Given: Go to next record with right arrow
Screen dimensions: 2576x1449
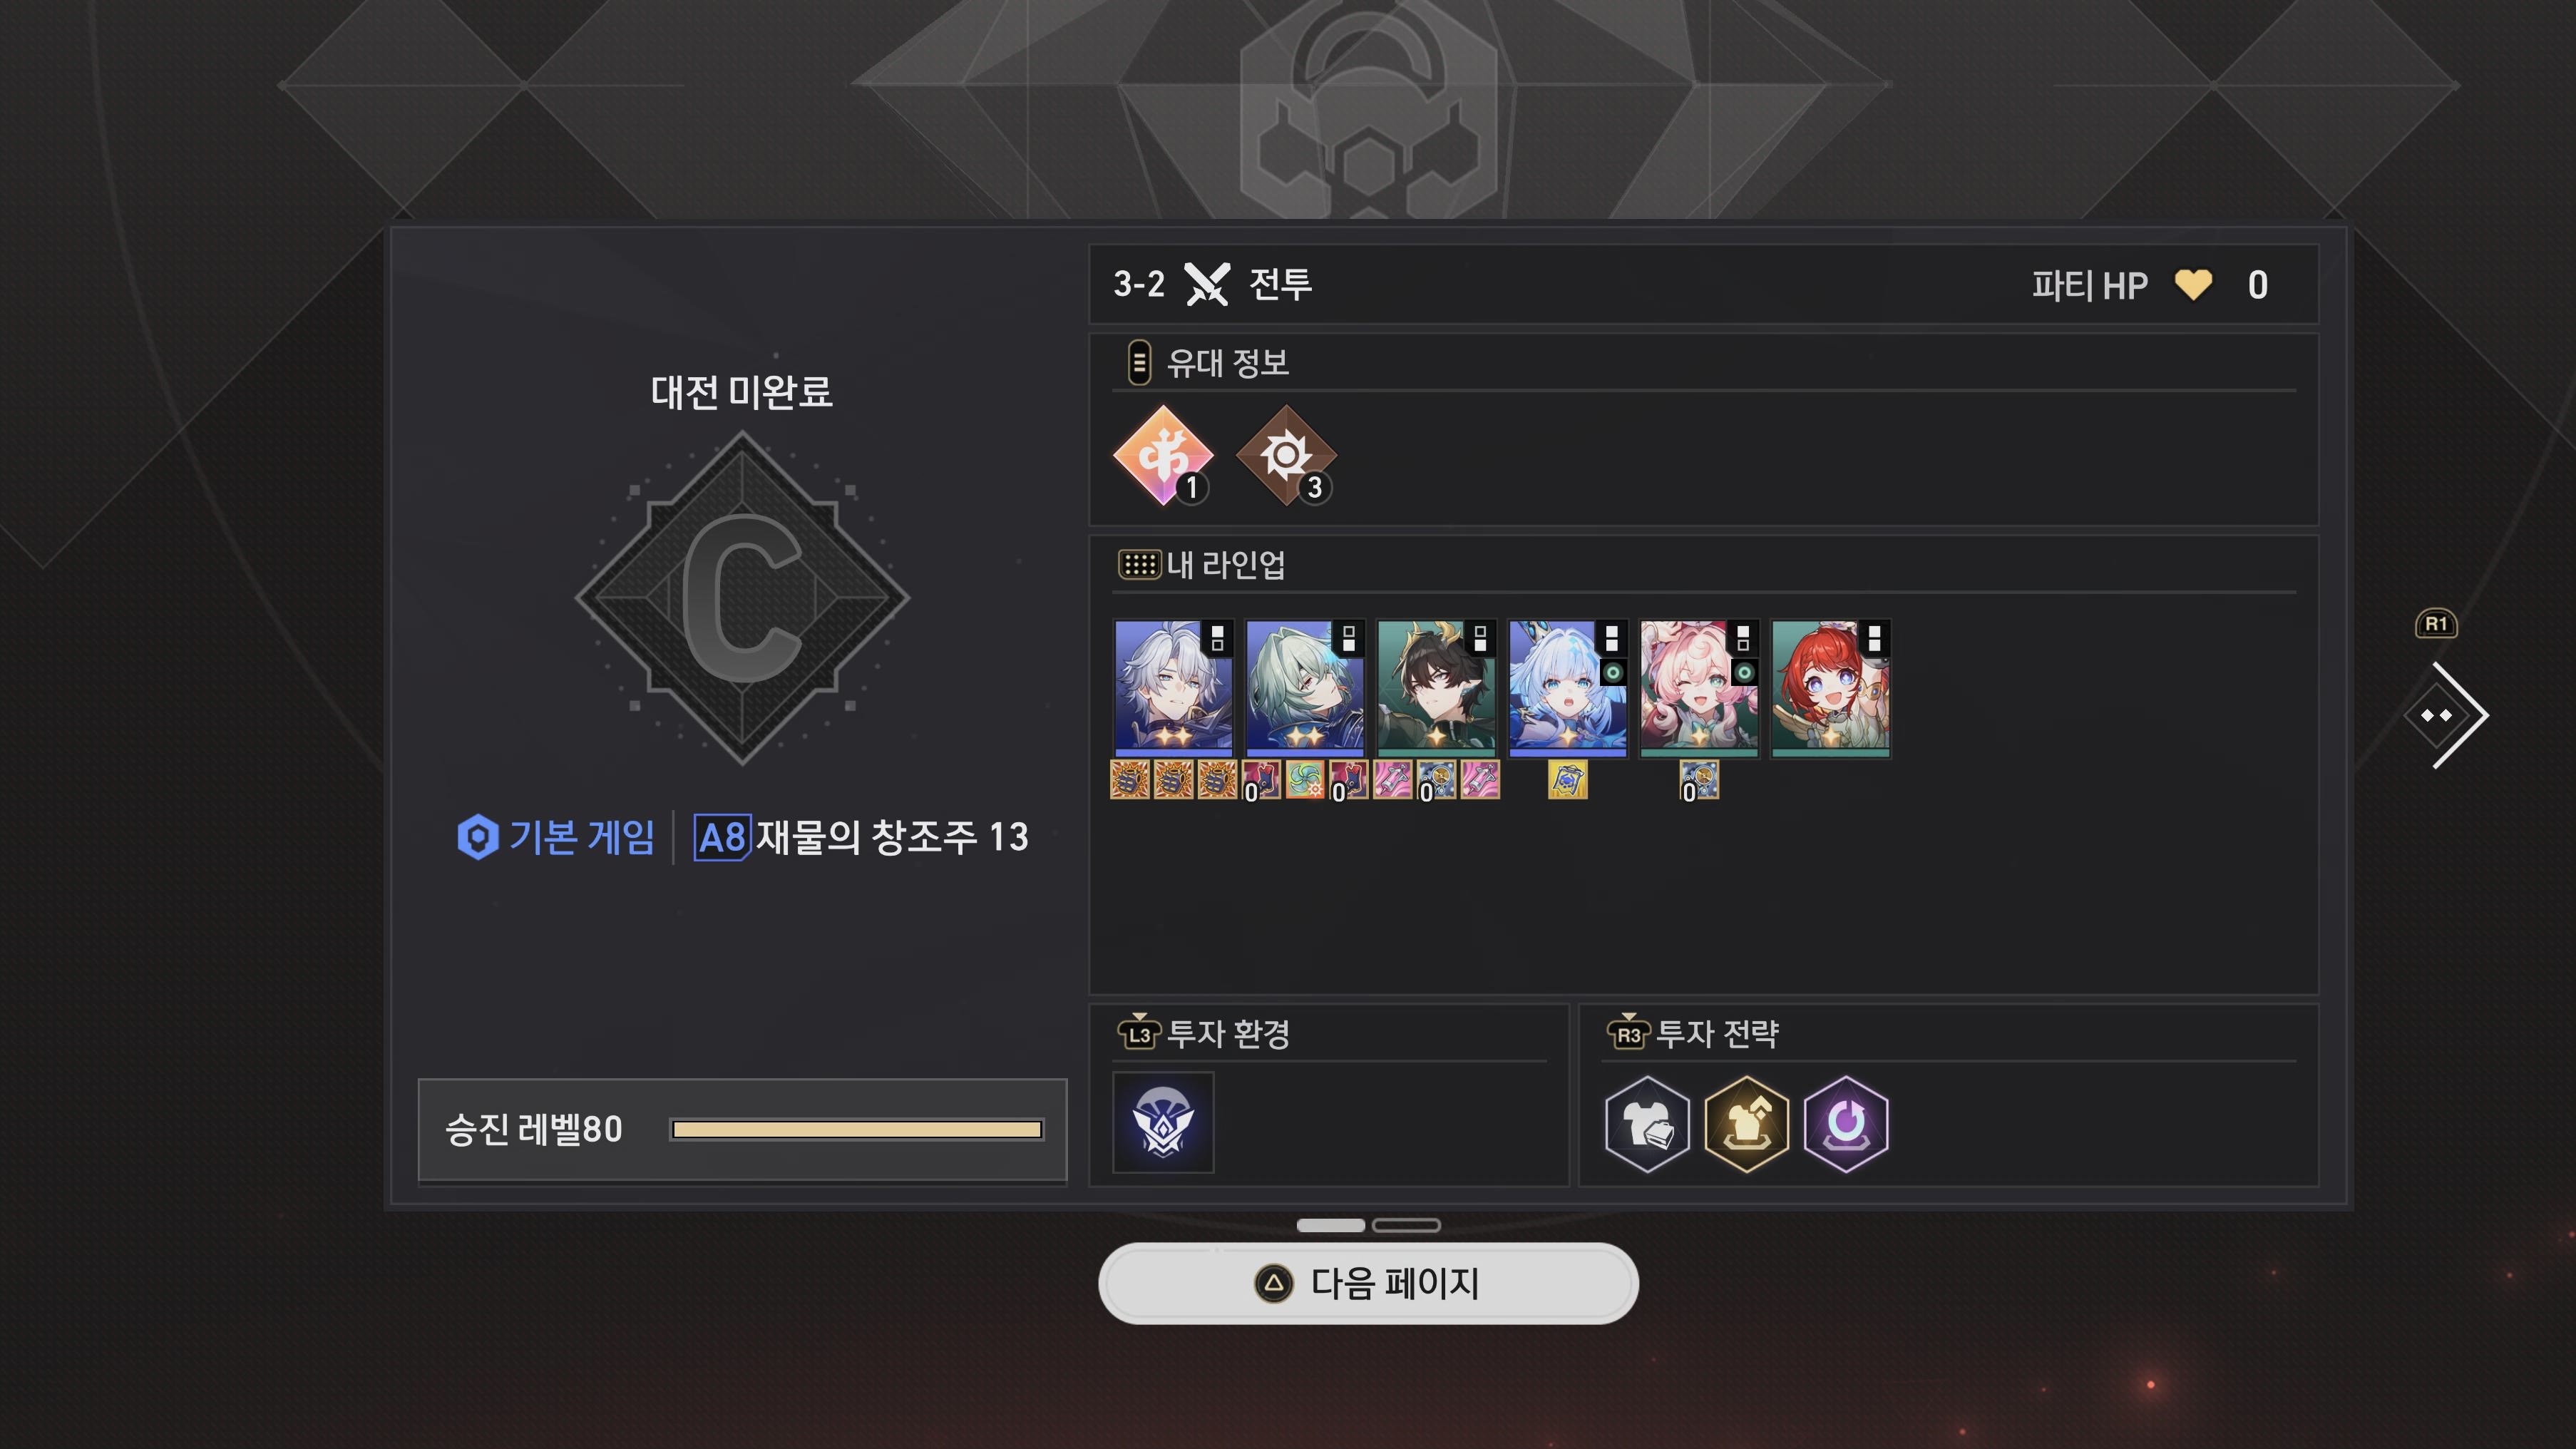Looking at the screenshot, I should [2446, 715].
